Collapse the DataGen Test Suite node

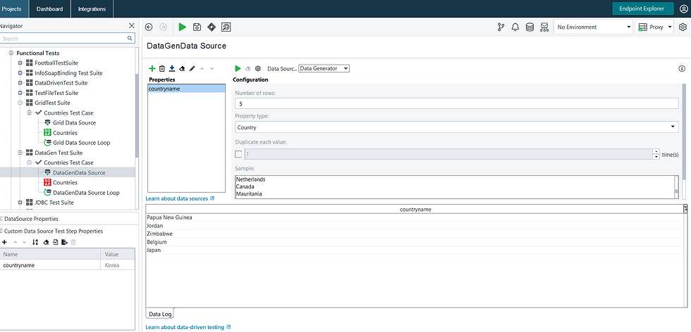tap(20, 153)
